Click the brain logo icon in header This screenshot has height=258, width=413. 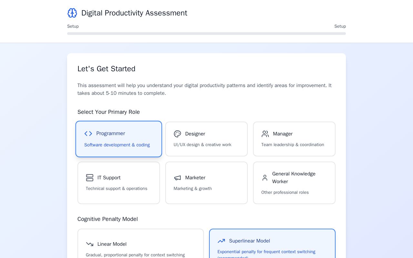click(72, 13)
